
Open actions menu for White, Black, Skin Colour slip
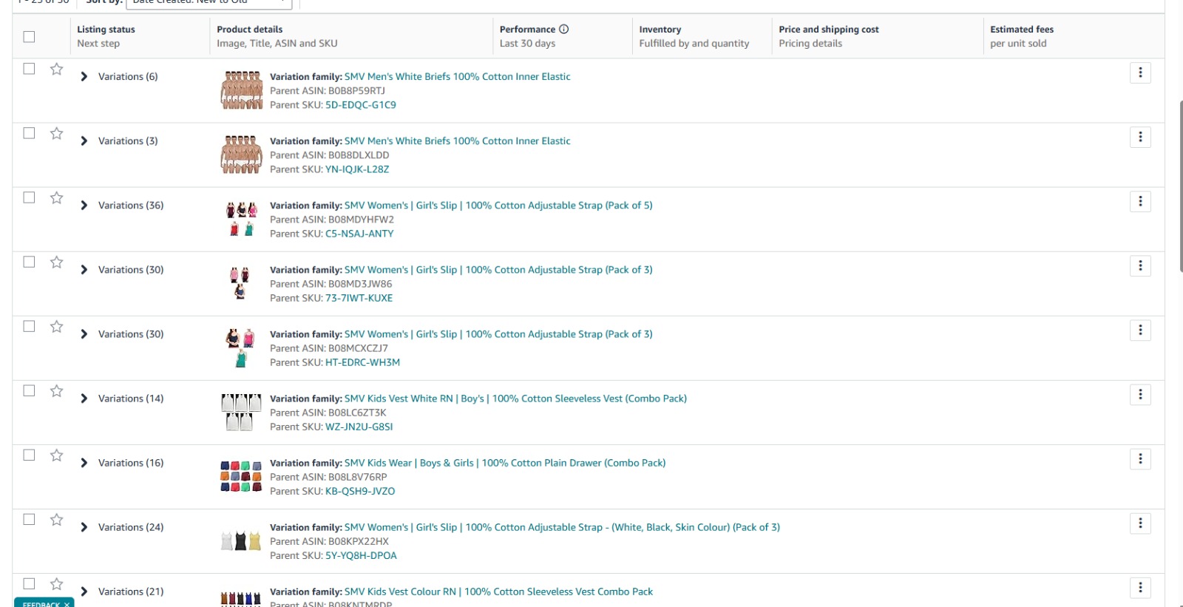tap(1140, 523)
